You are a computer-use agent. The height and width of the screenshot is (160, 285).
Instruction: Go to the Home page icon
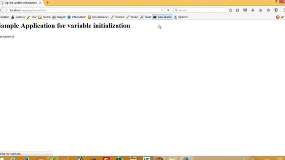[261, 10]
